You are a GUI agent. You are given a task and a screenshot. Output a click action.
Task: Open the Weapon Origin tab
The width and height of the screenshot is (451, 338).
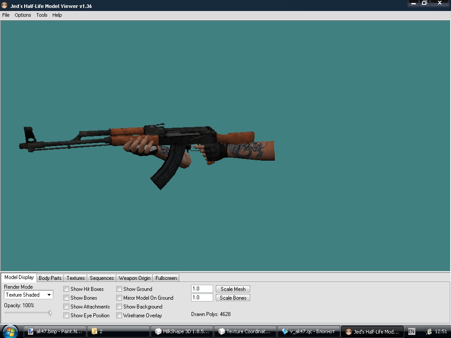pyautogui.click(x=134, y=278)
